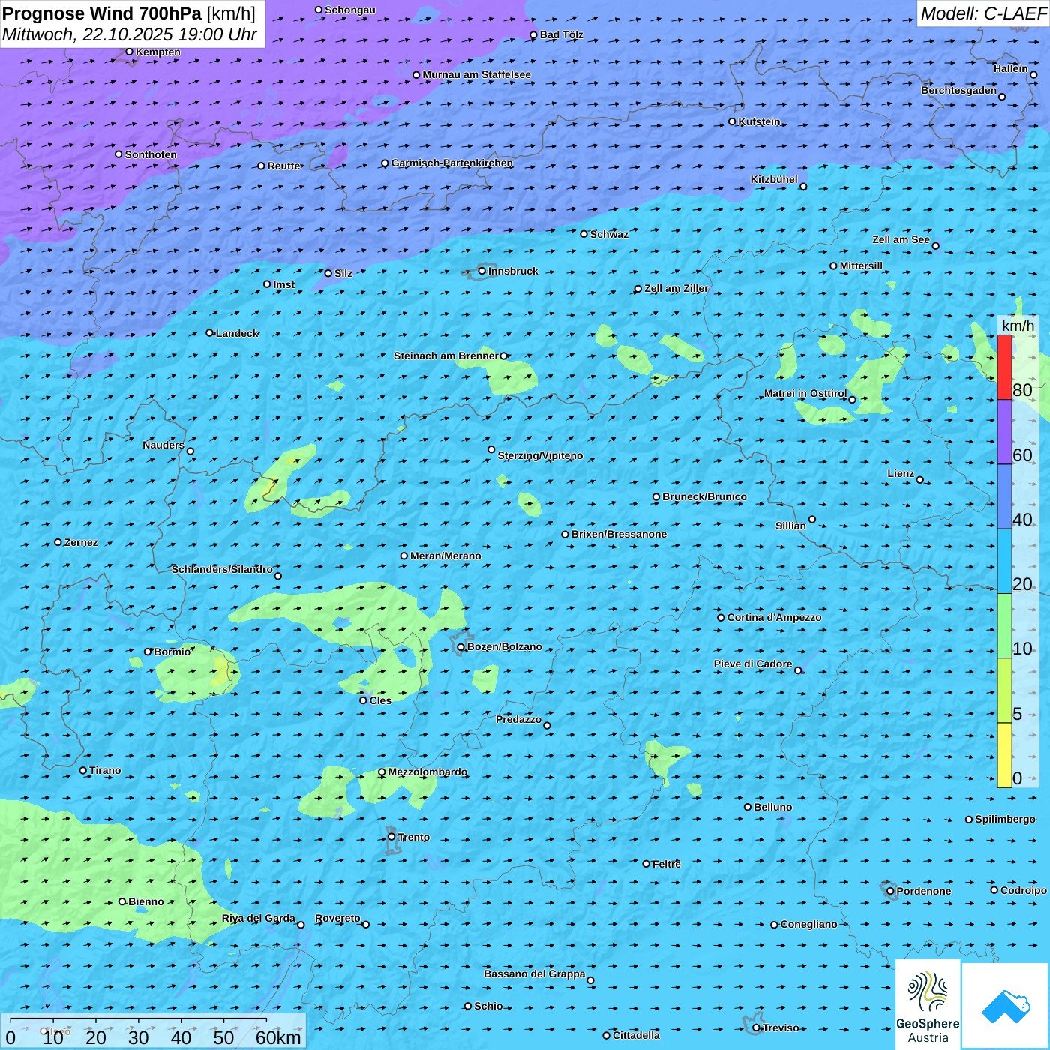Click the Lienz label
Image resolution: width=1050 pixels, height=1050 pixels.
pos(901,473)
